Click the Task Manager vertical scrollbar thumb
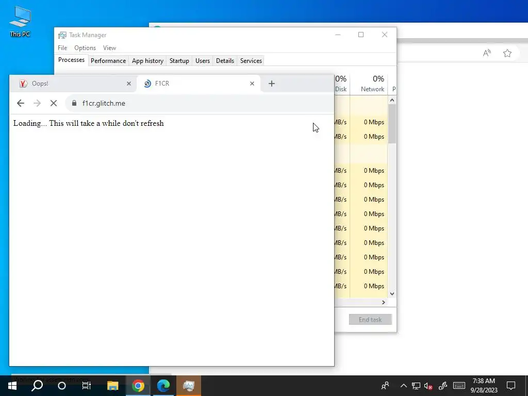 pyautogui.click(x=392, y=124)
